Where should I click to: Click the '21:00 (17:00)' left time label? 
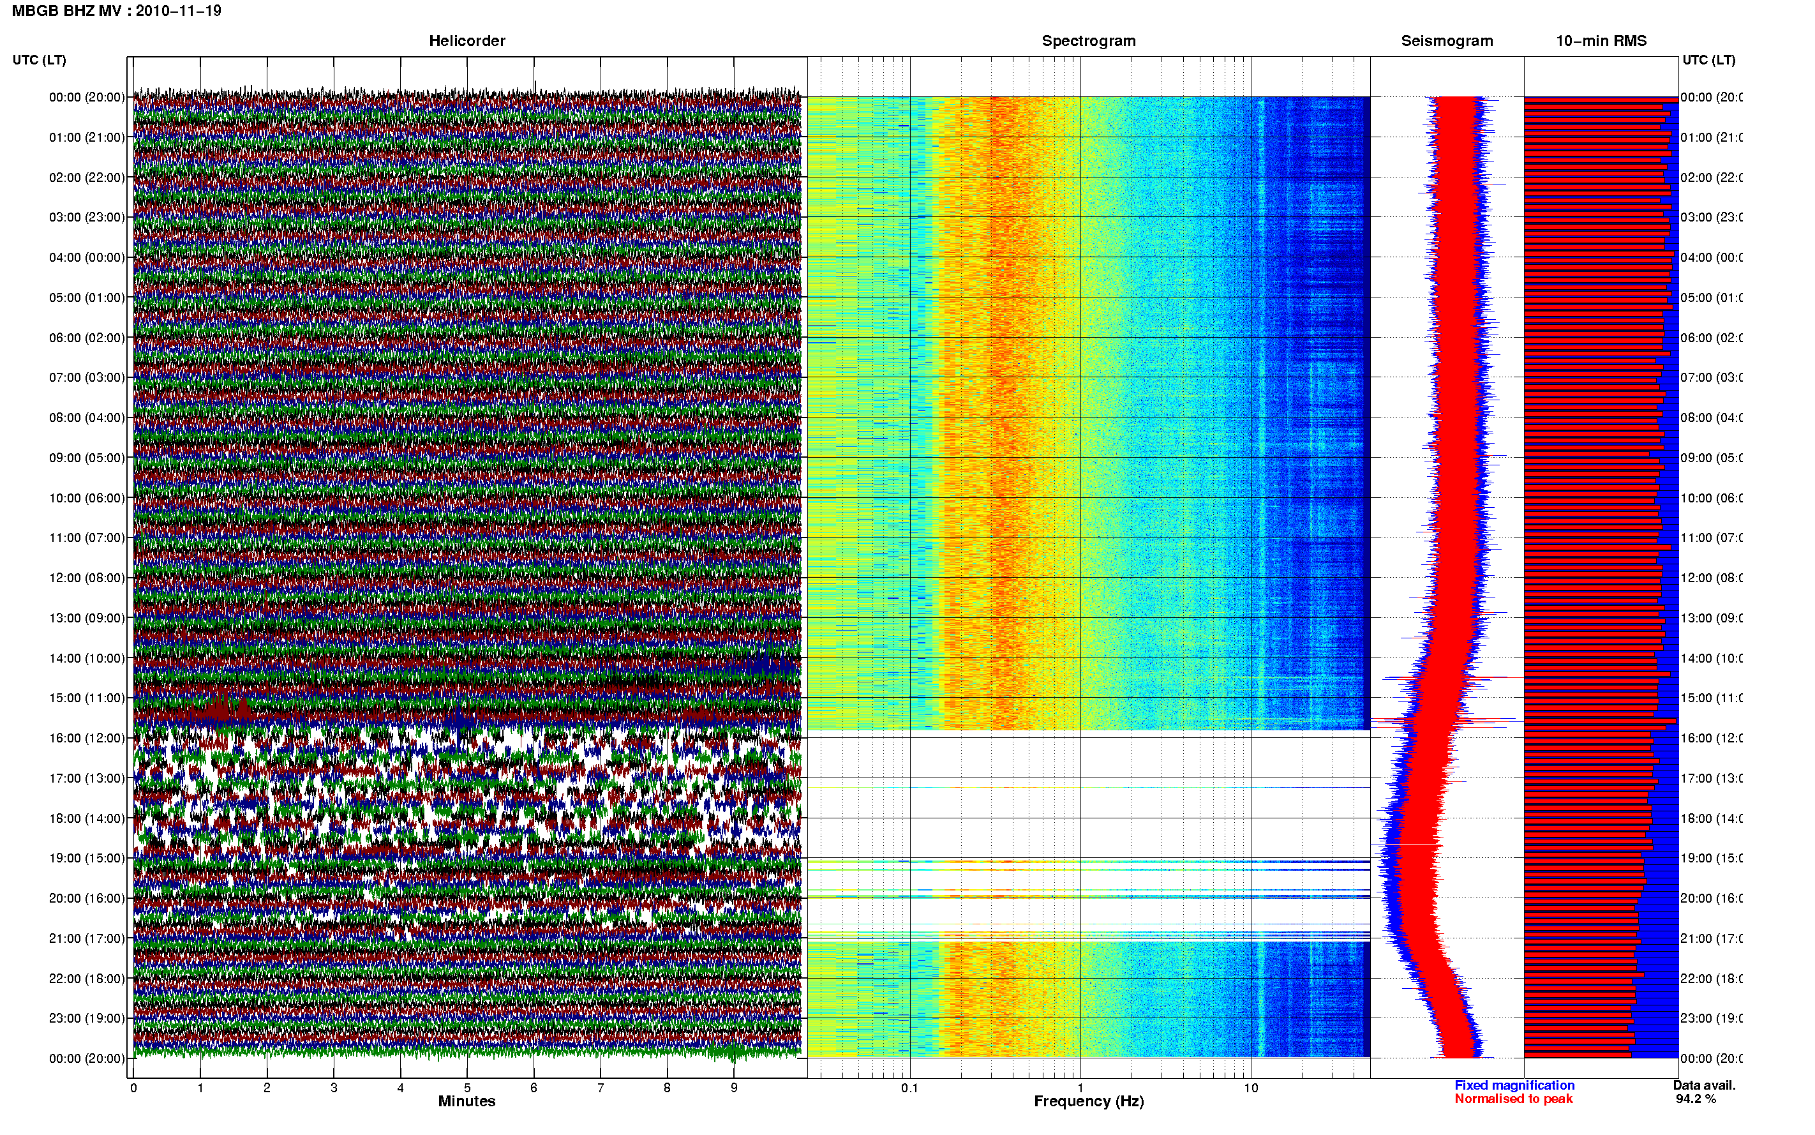(87, 938)
